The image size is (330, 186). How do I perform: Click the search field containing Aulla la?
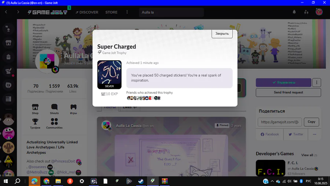[171, 12]
